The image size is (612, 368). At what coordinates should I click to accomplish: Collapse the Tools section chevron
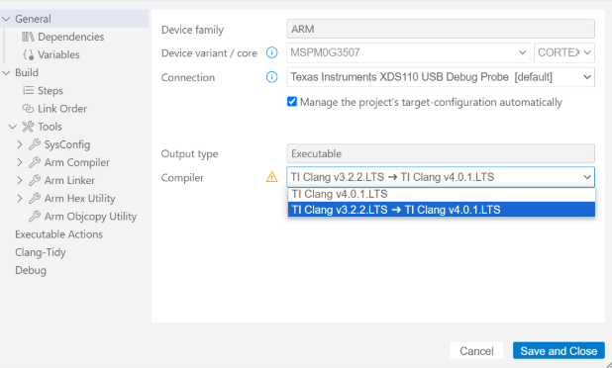pyautogui.click(x=13, y=127)
